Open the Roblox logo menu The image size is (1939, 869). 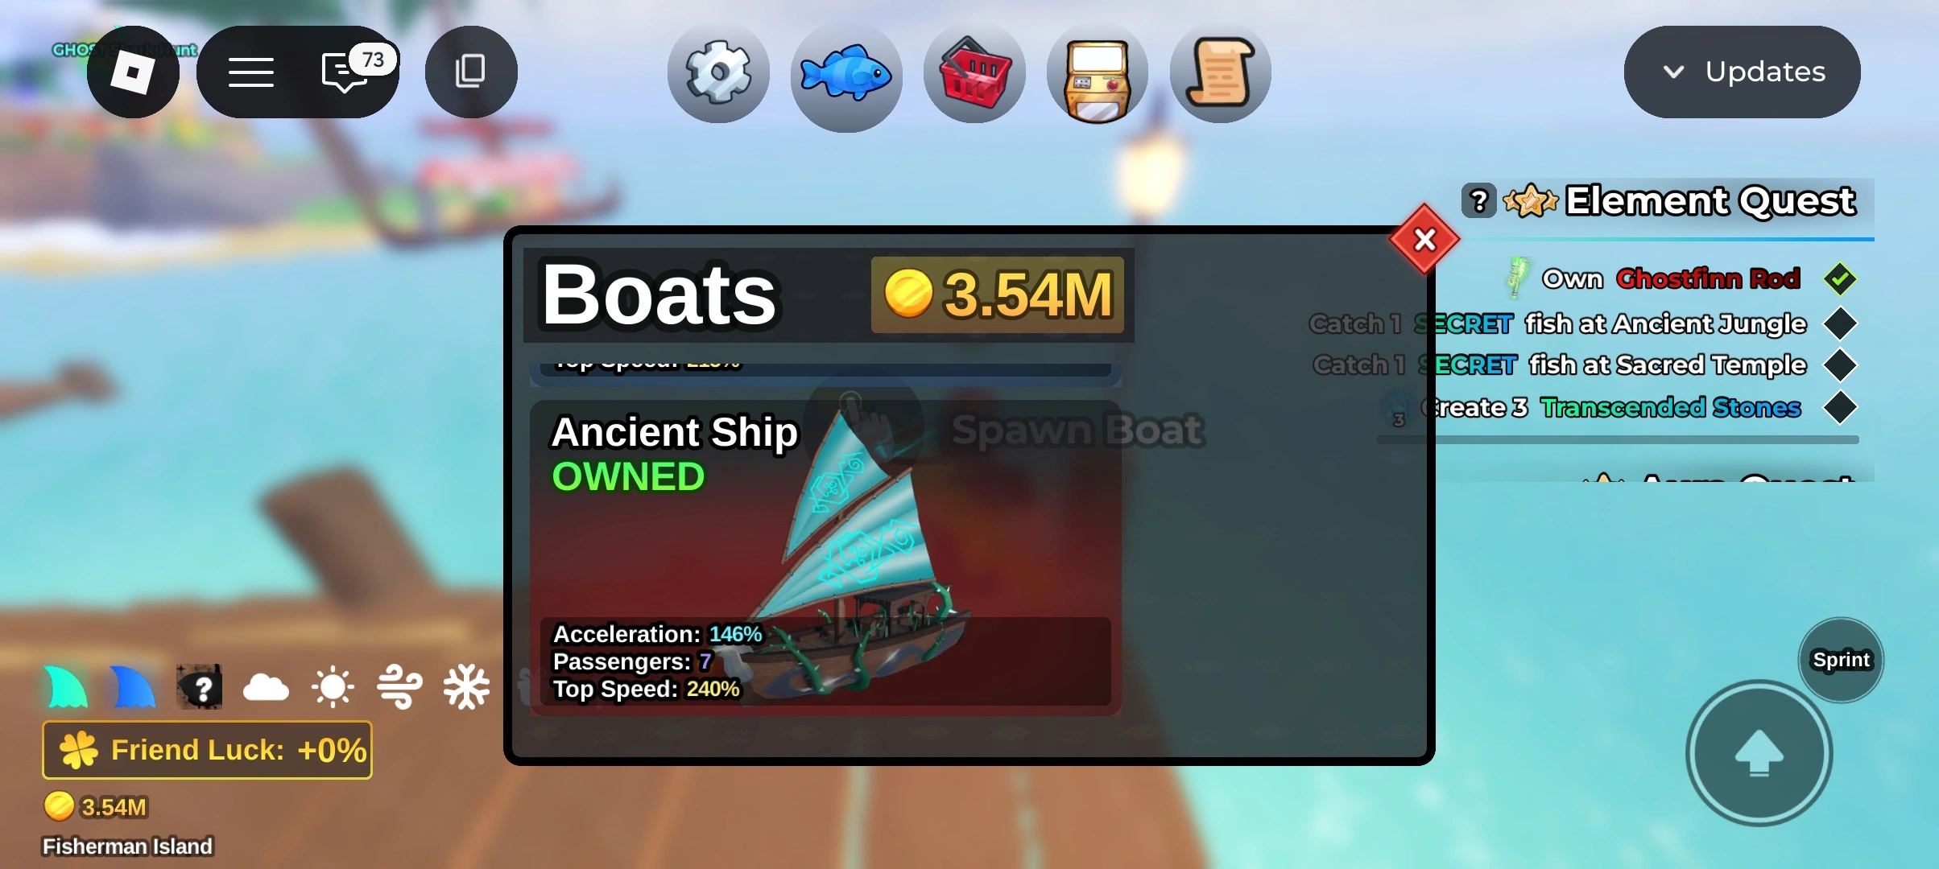pyautogui.click(x=133, y=72)
